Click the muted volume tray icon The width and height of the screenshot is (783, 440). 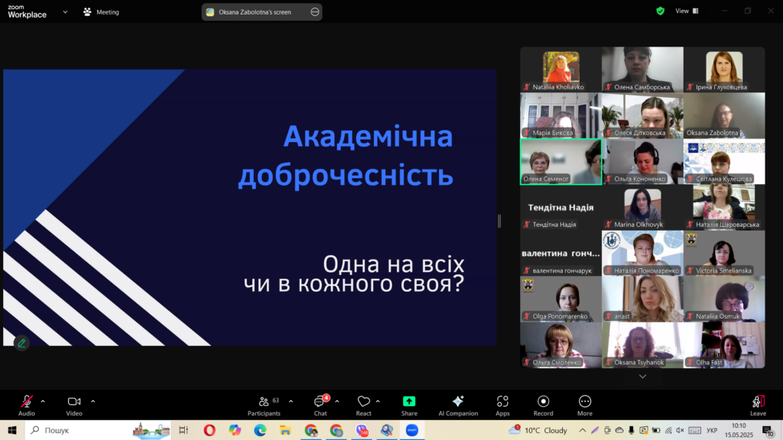pos(680,430)
